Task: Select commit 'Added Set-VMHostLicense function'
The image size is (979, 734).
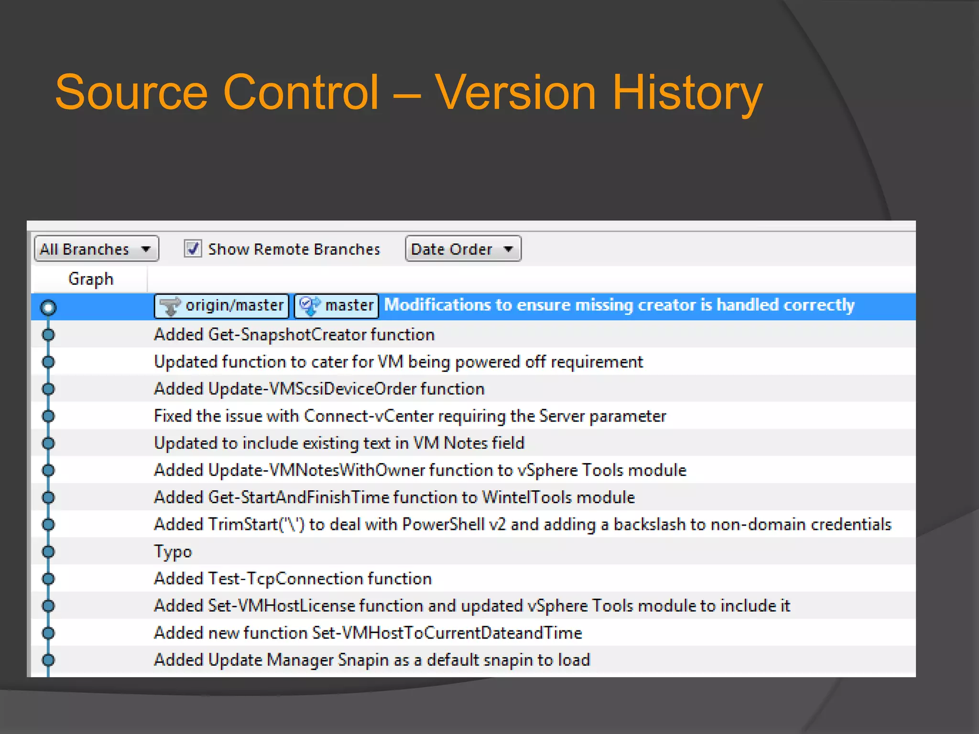Action: [x=473, y=606]
